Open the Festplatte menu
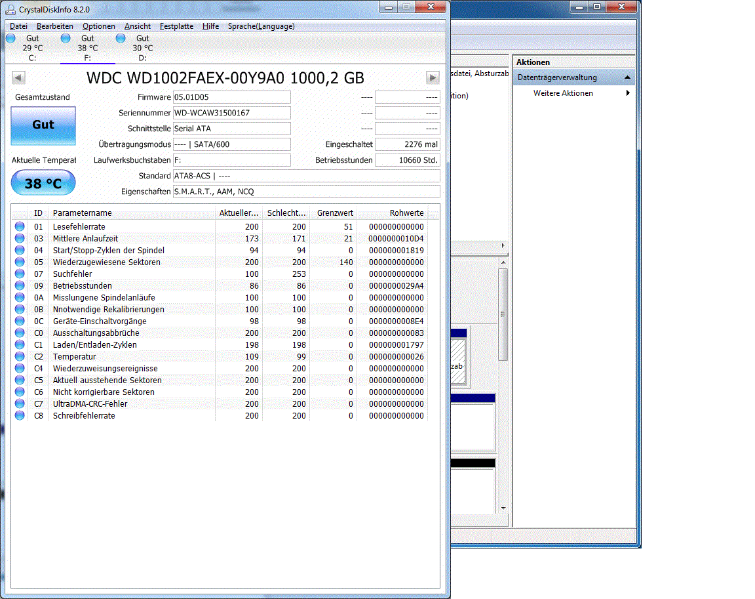The width and height of the screenshot is (755, 599). point(177,26)
